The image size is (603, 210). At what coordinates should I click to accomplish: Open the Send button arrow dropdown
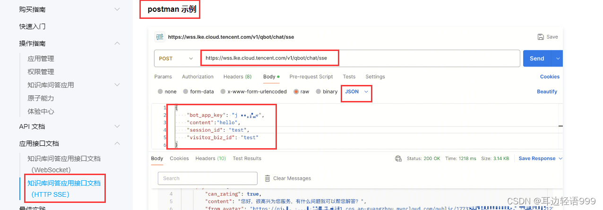pos(558,59)
